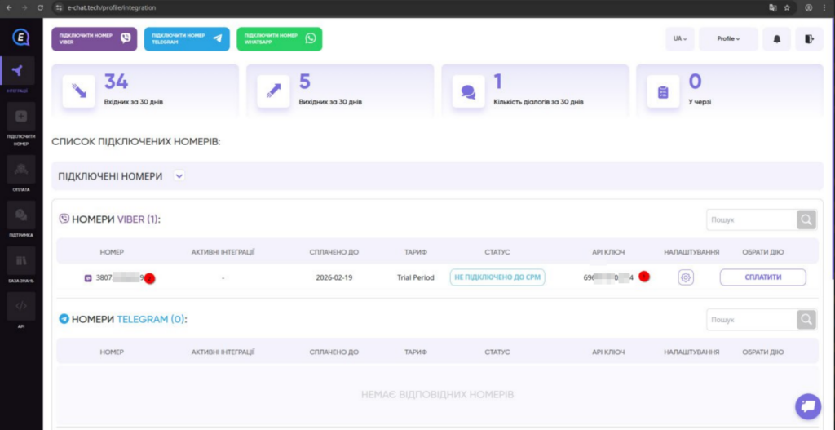Click the logout icon in the header
Screen dimensions: 835x430
point(808,39)
